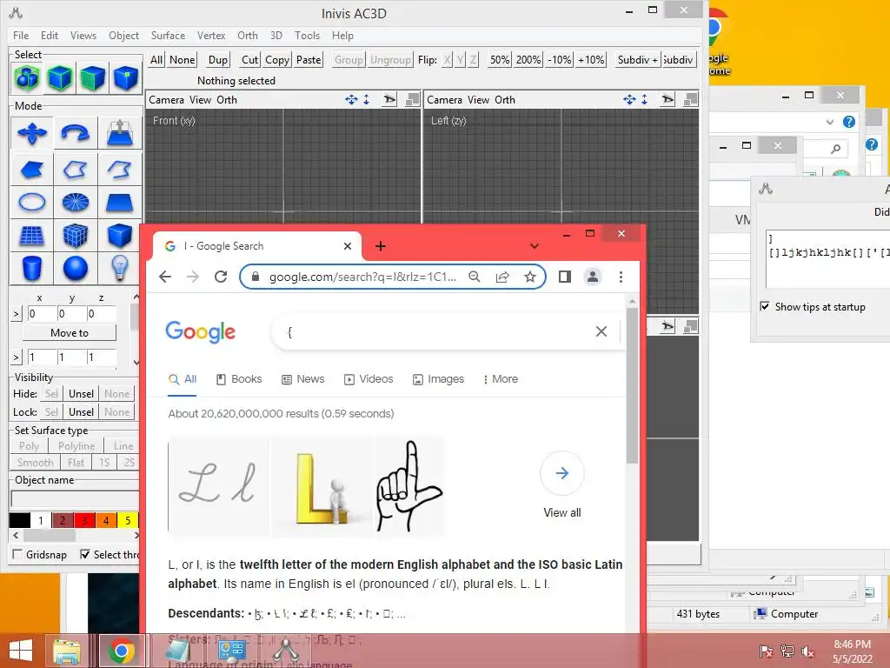Open File Explorer from the taskbar
This screenshot has width=890, height=668.
pos(66,651)
